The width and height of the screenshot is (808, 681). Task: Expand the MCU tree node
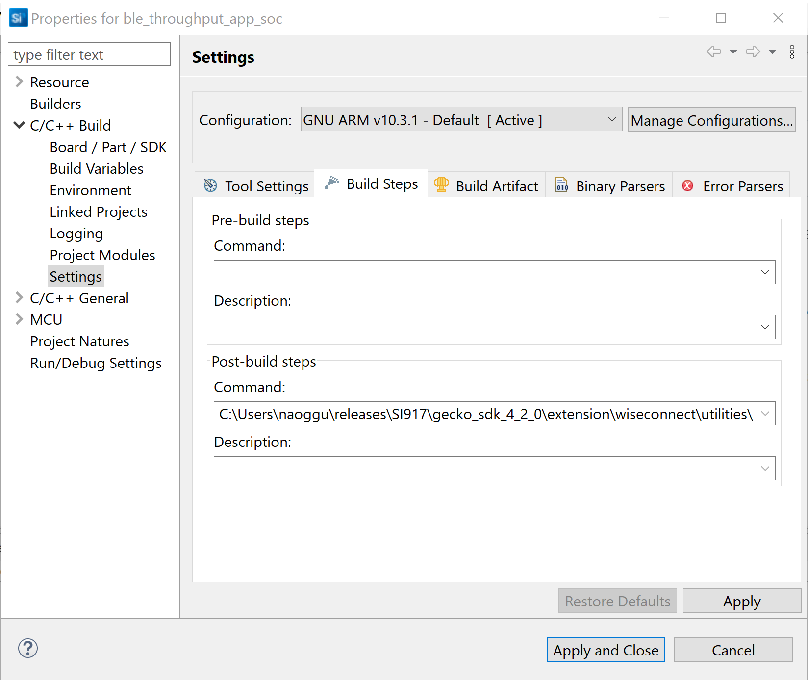pos(19,319)
